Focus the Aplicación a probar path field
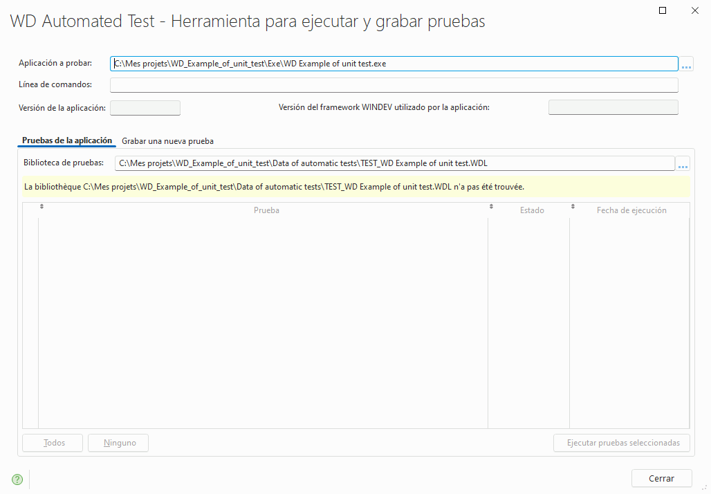 pos(394,64)
